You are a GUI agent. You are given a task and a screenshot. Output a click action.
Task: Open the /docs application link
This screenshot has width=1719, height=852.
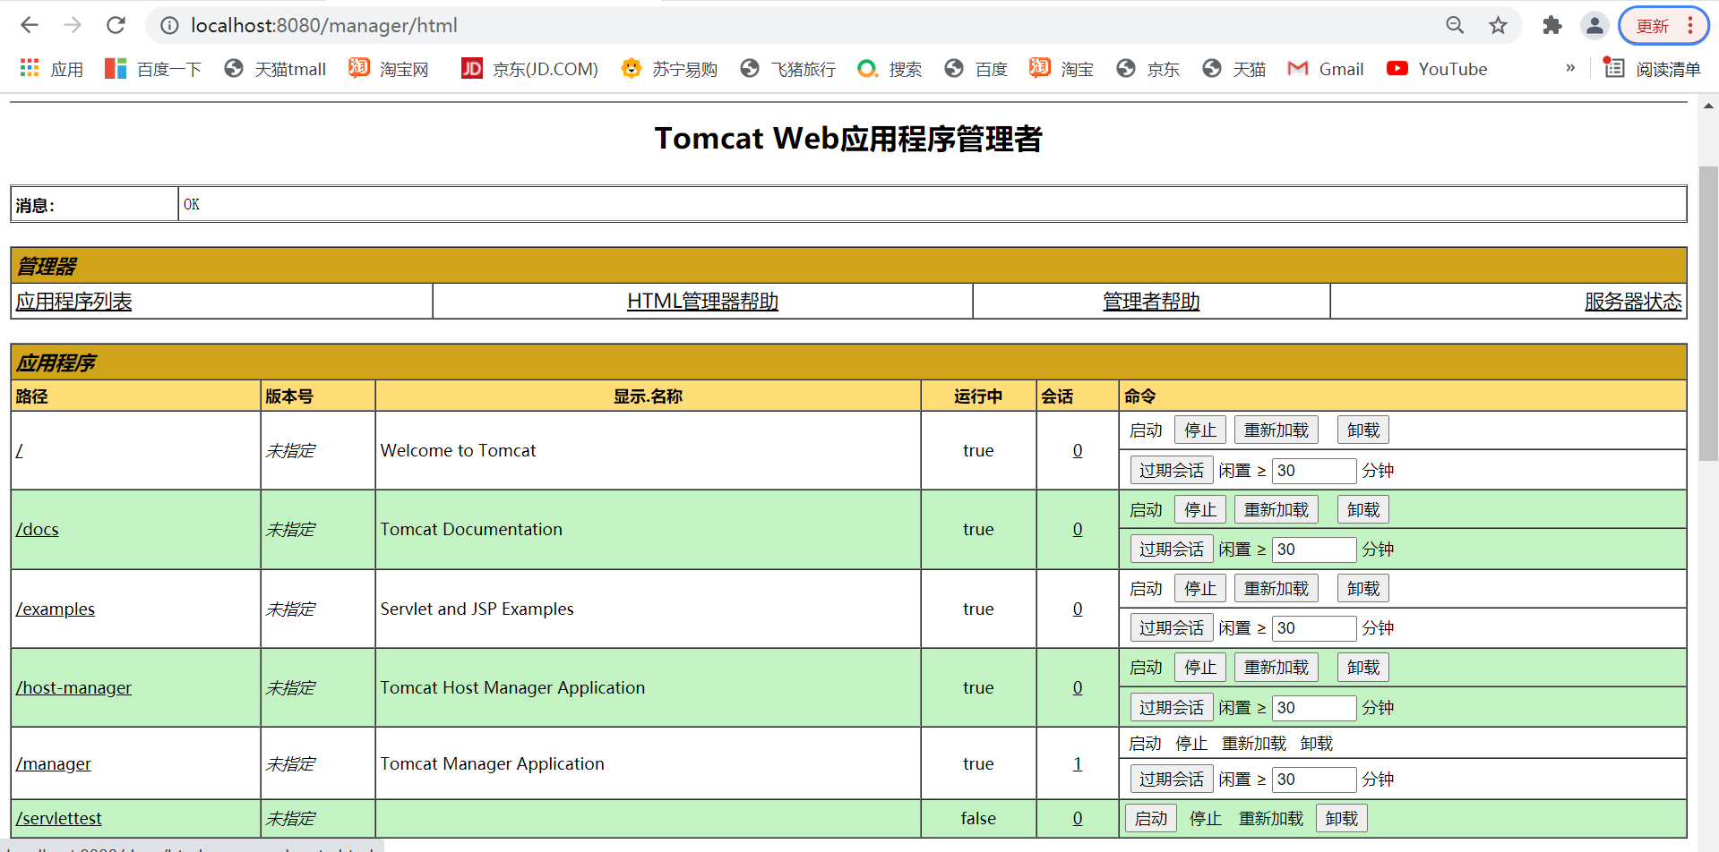tap(37, 530)
